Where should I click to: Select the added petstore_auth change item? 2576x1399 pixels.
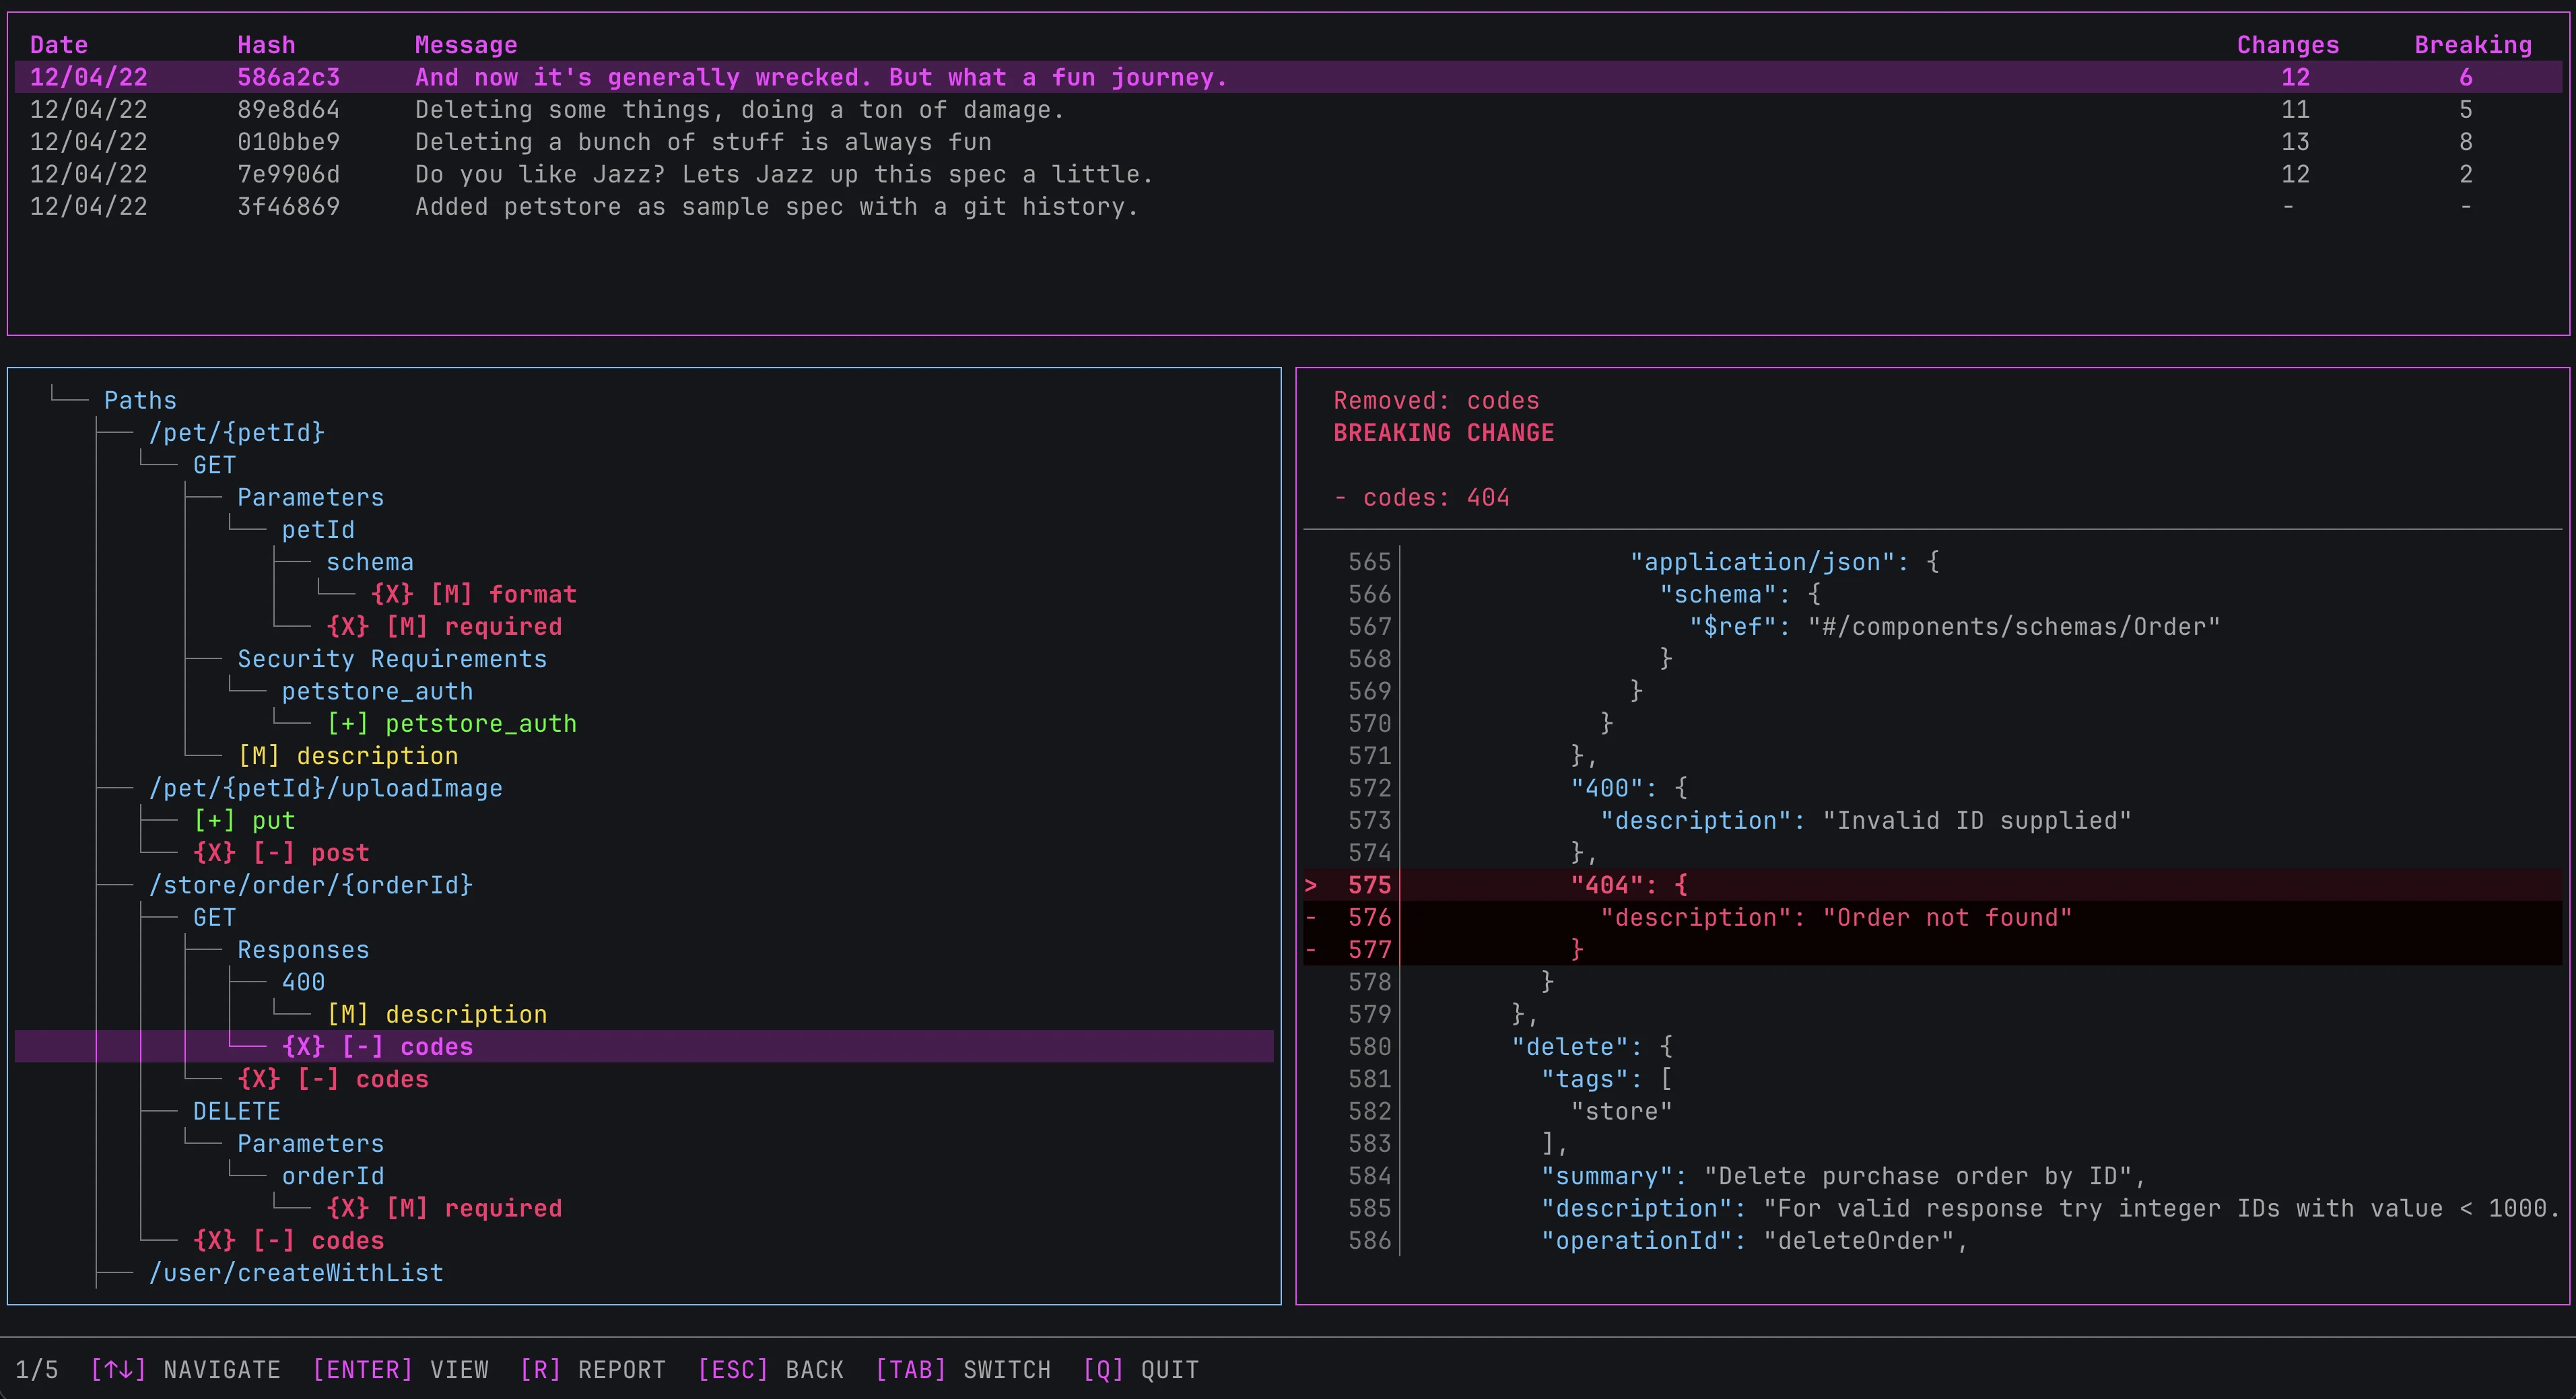click(452, 723)
